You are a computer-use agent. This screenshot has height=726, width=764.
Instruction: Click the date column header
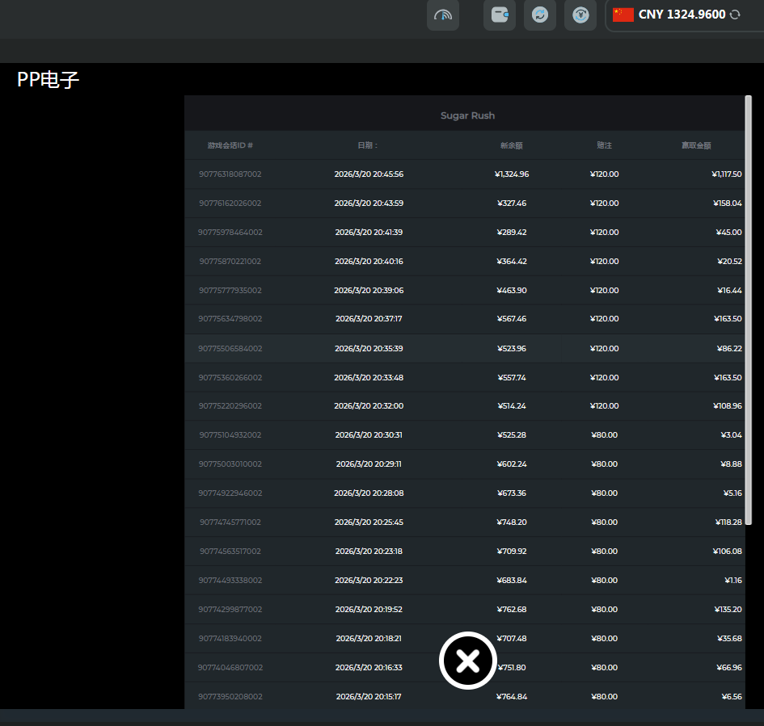(369, 145)
